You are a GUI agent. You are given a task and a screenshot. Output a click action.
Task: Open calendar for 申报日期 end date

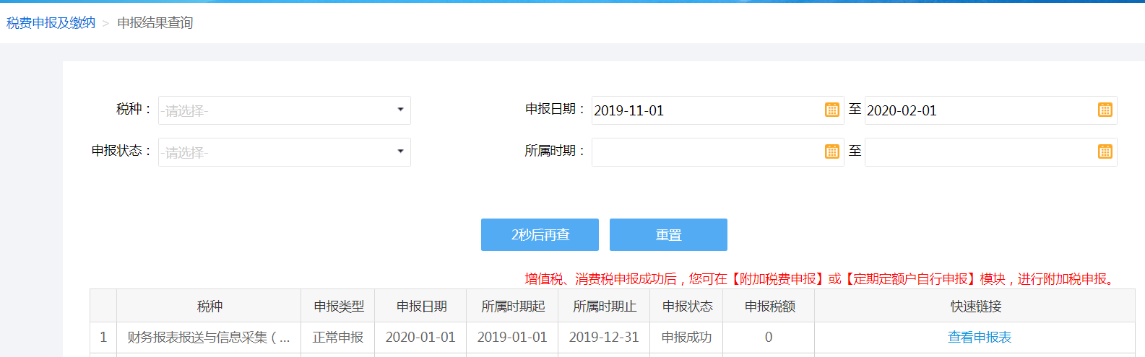[x=1105, y=110]
